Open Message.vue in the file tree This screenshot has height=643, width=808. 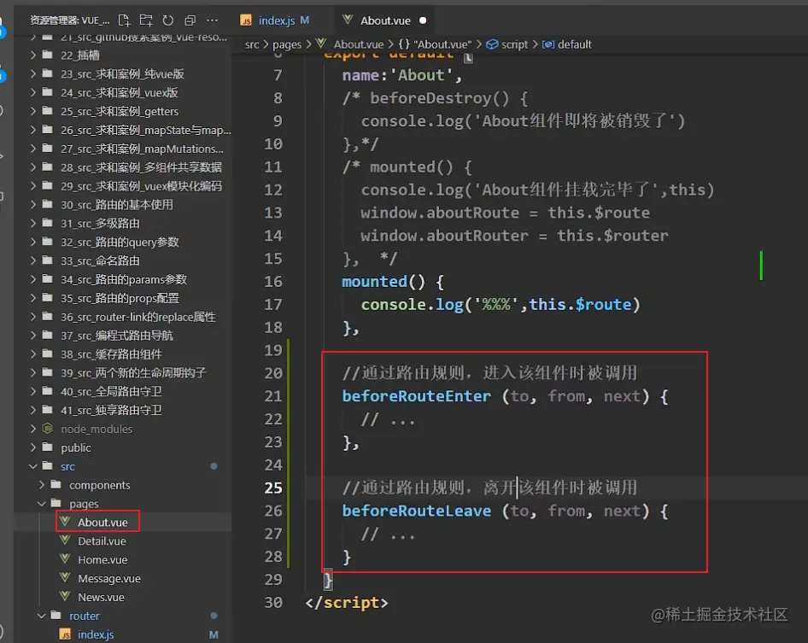(x=108, y=578)
